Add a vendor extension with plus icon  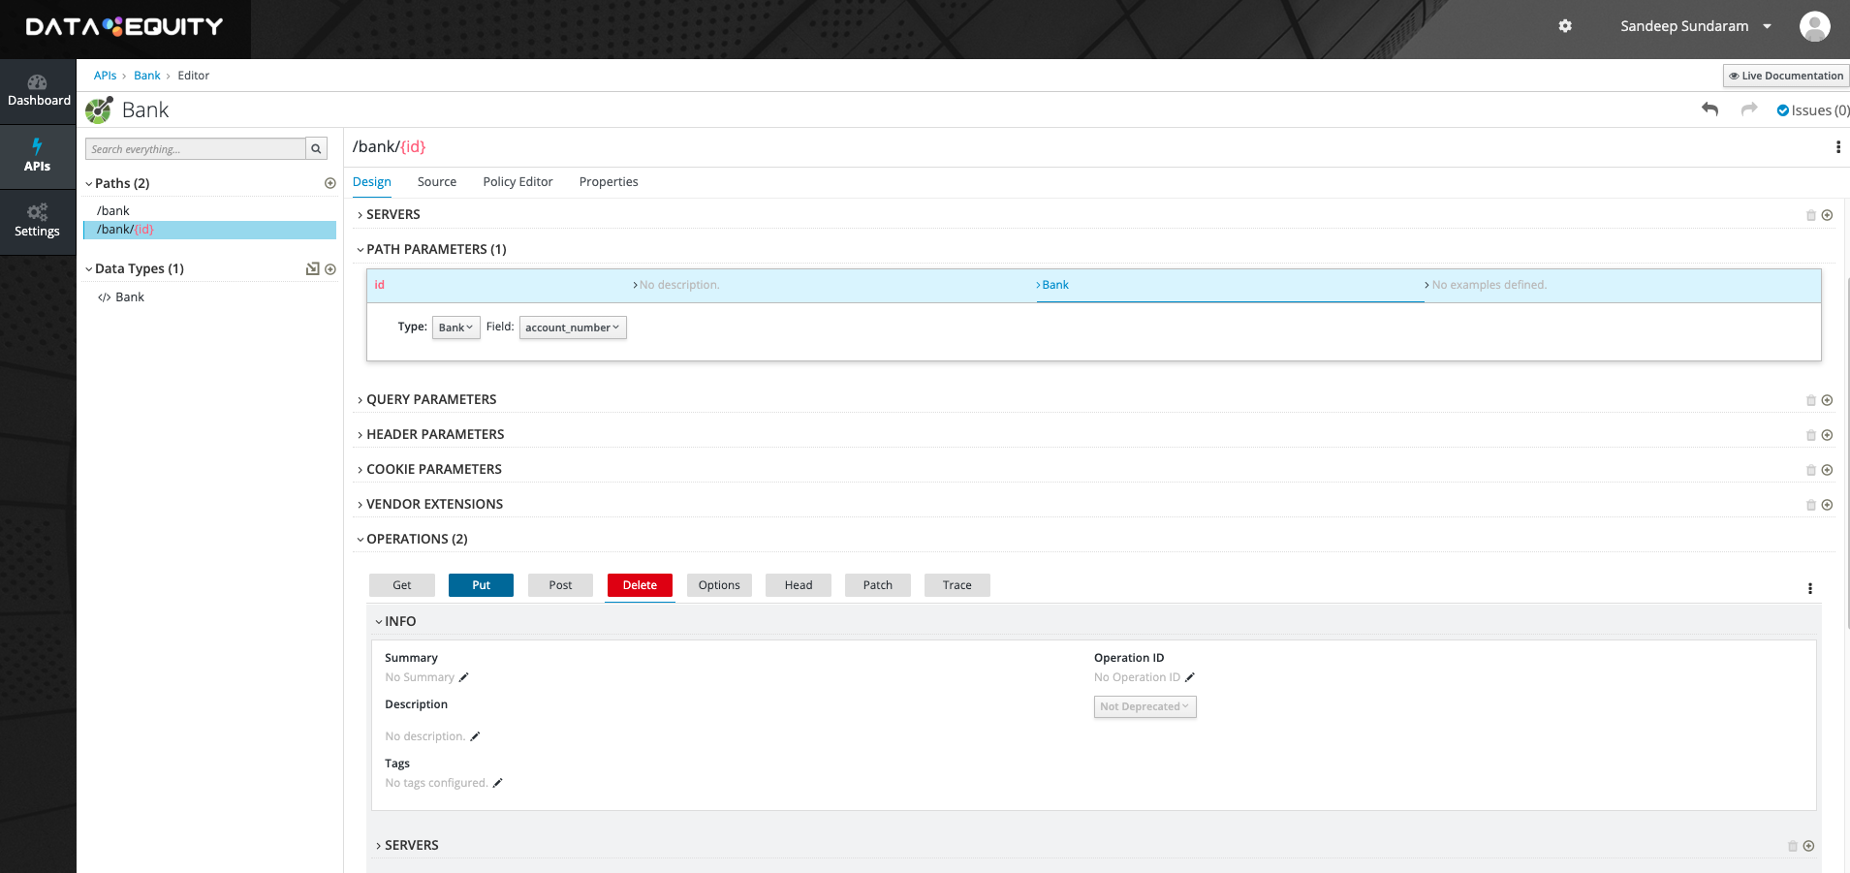[x=1827, y=505]
